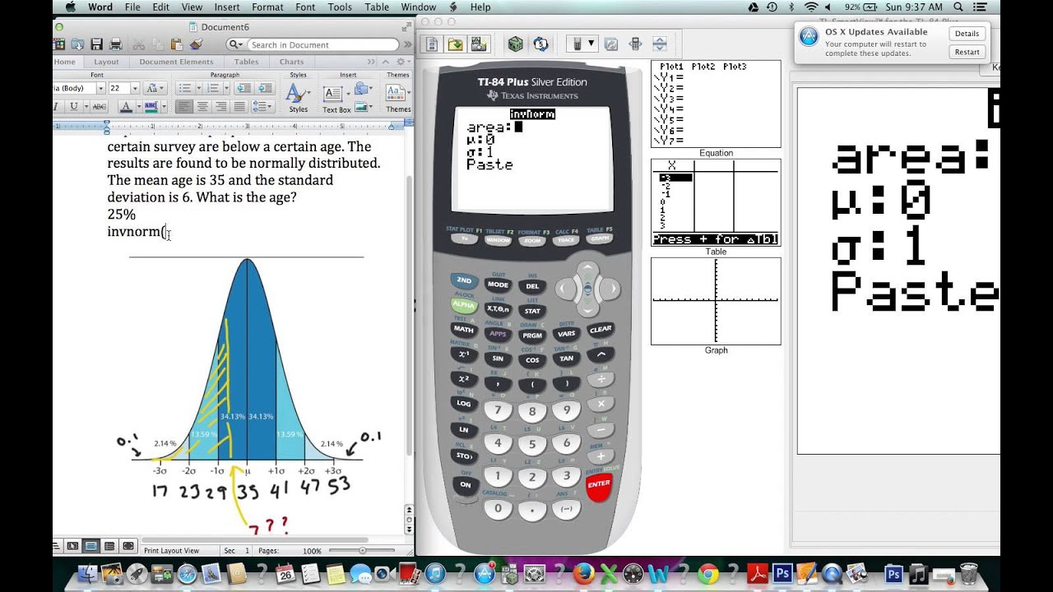The height and width of the screenshot is (592, 1053).
Task: Click the Save disk icon in Word toolbar
Action: pos(97,44)
